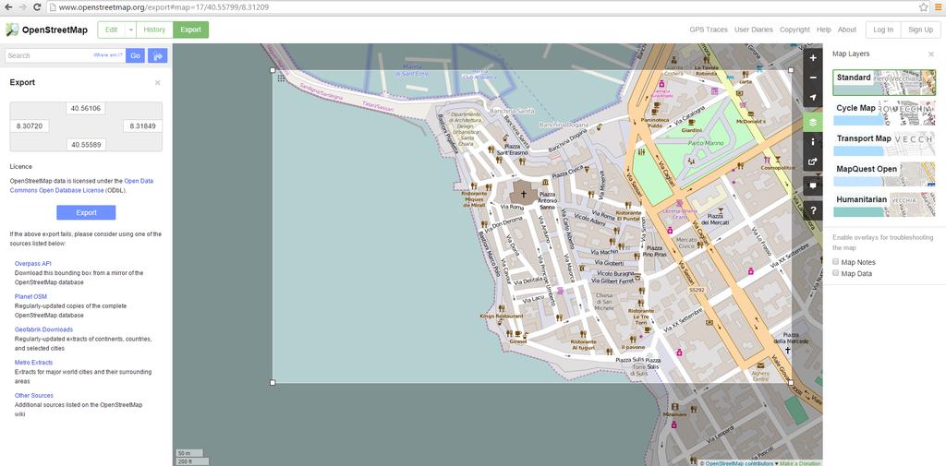946x466 pixels.
Task: Enable the Map Data overlay checkbox
Action: click(835, 273)
